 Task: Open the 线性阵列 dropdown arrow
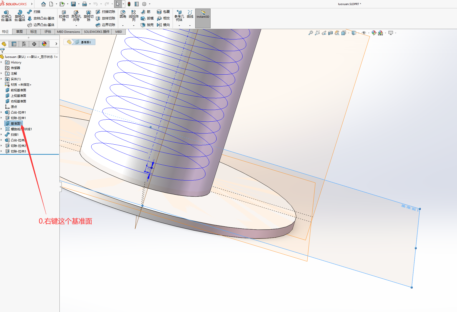tap(134, 26)
